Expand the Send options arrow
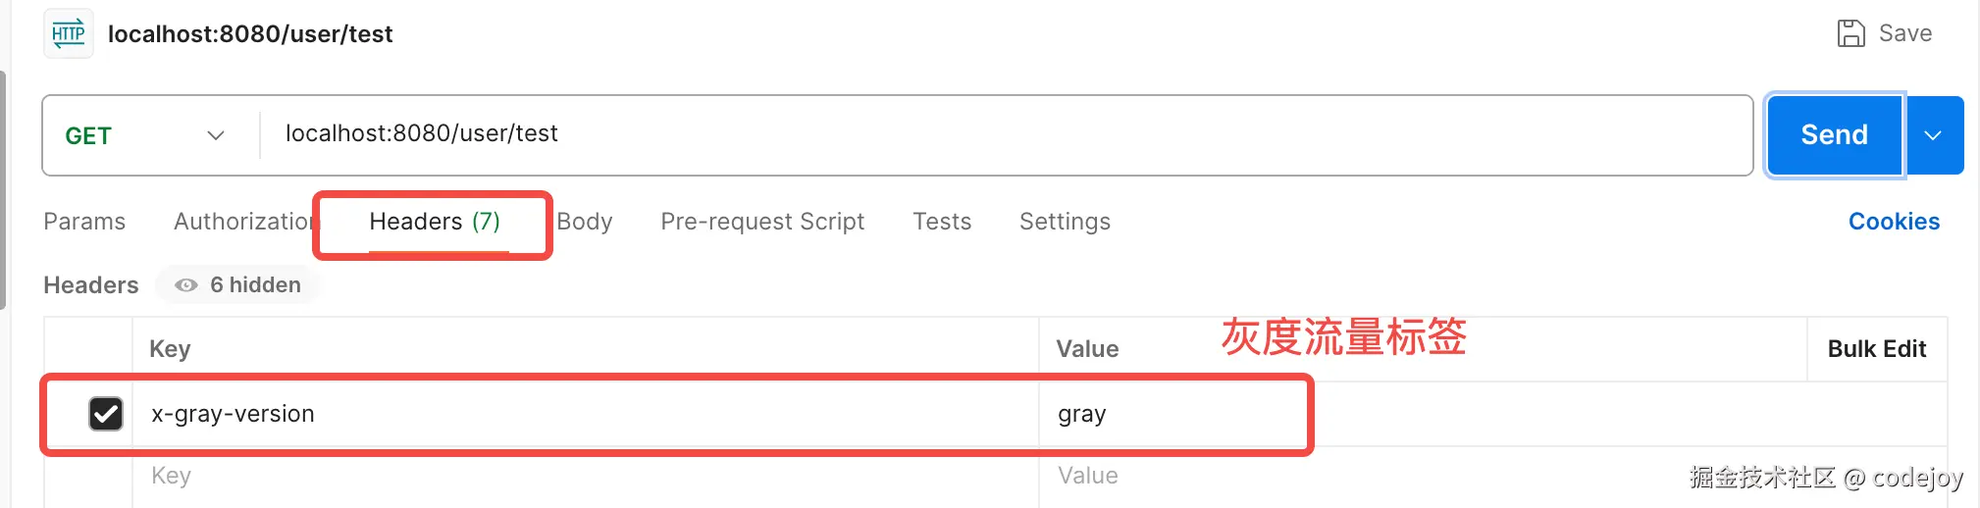This screenshot has height=508, width=1980. click(1933, 135)
